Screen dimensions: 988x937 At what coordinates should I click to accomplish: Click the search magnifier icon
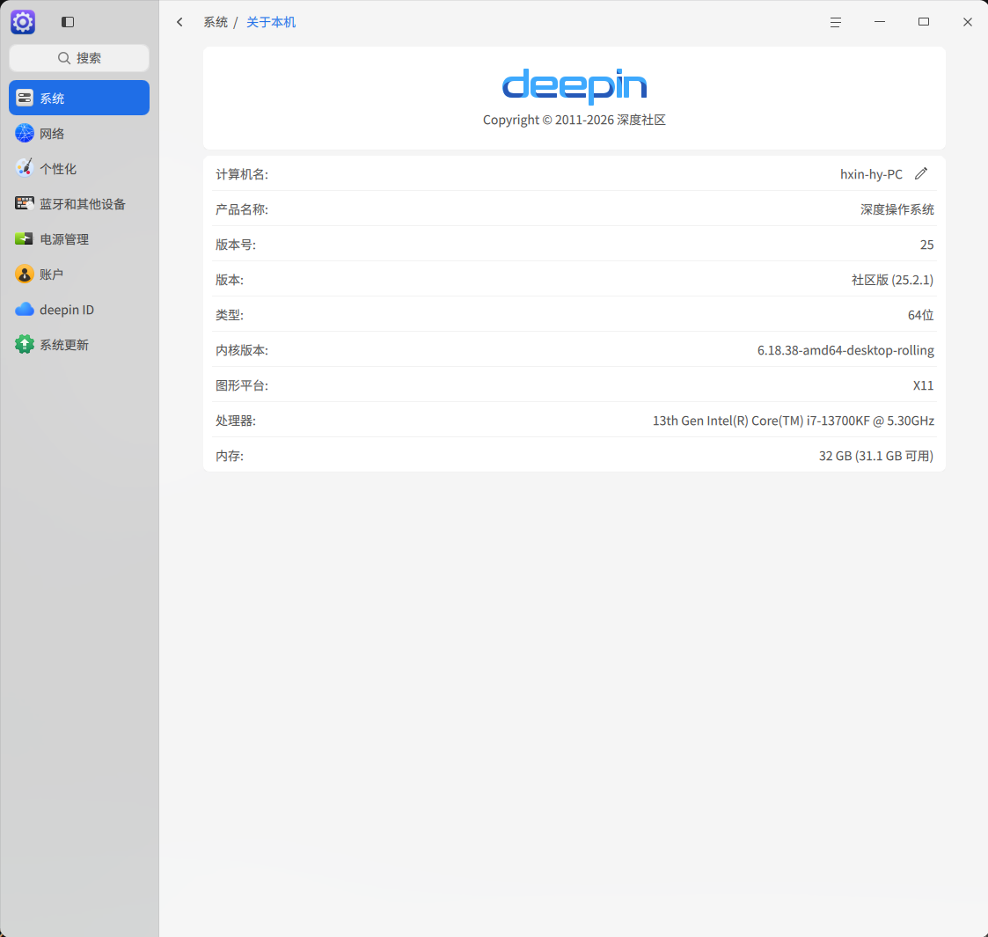tap(63, 58)
